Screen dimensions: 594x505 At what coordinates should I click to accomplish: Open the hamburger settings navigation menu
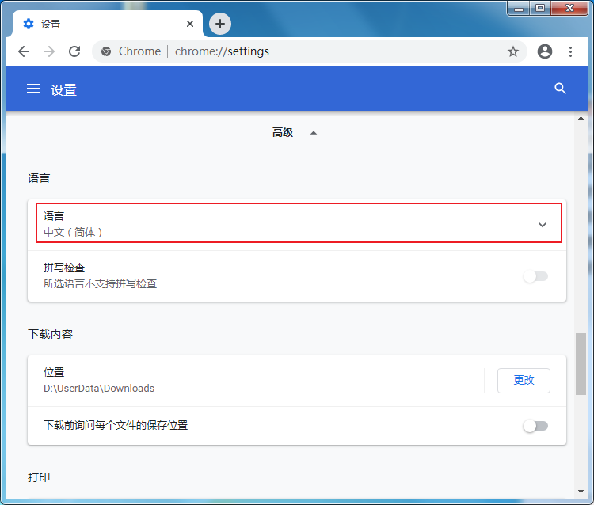click(x=33, y=89)
